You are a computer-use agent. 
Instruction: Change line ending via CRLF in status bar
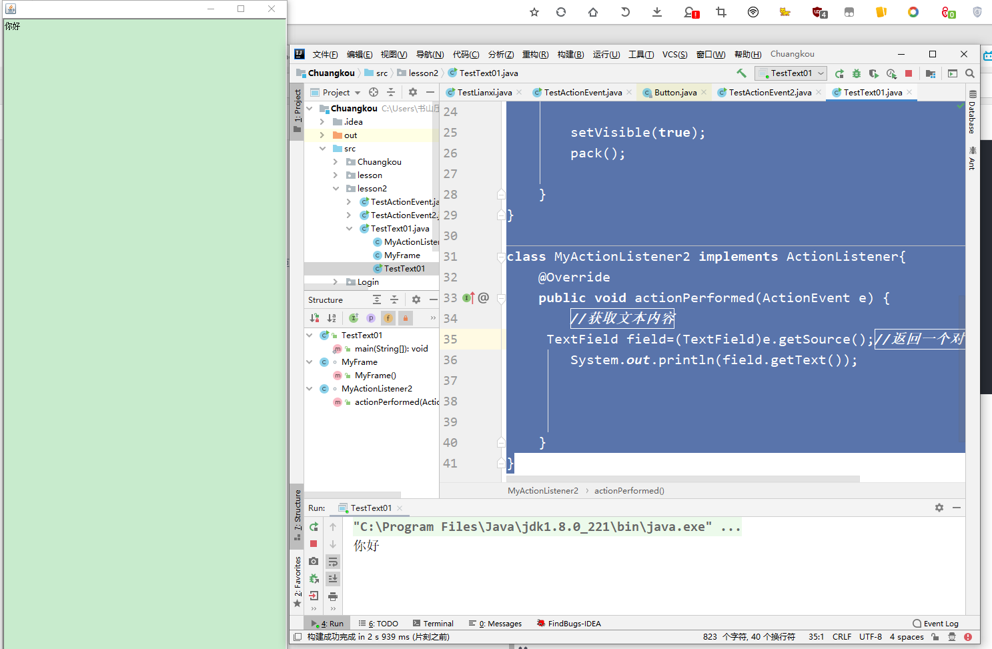point(842,637)
